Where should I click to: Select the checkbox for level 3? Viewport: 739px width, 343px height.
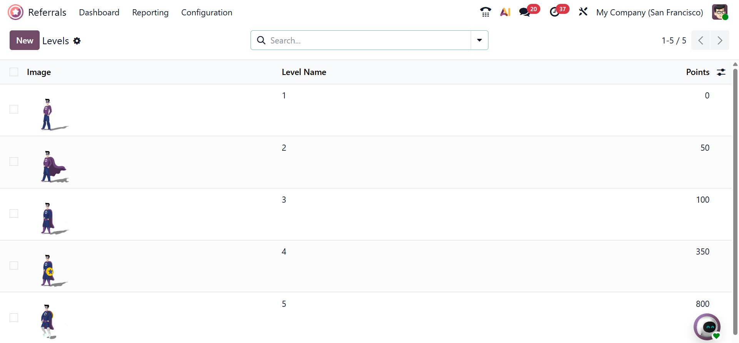[x=14, y=213]
